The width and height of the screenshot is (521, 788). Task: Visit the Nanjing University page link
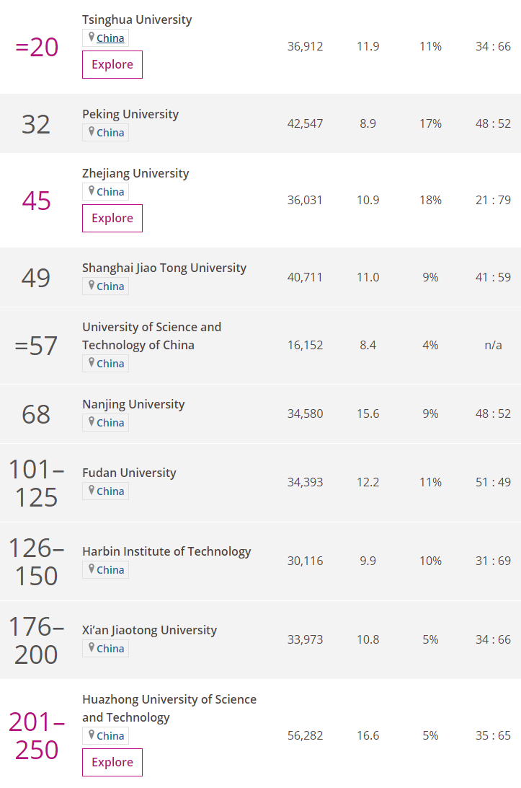pos(133,405)
